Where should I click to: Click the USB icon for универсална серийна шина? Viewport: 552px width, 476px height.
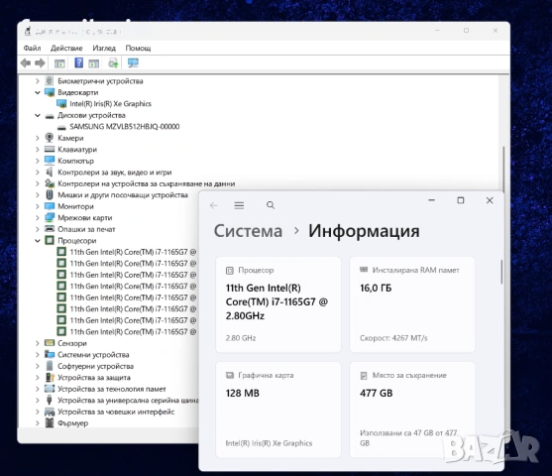tap(50, 400)
